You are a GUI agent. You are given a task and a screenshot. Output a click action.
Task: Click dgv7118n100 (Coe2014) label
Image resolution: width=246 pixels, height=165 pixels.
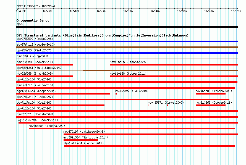(34, 108)
